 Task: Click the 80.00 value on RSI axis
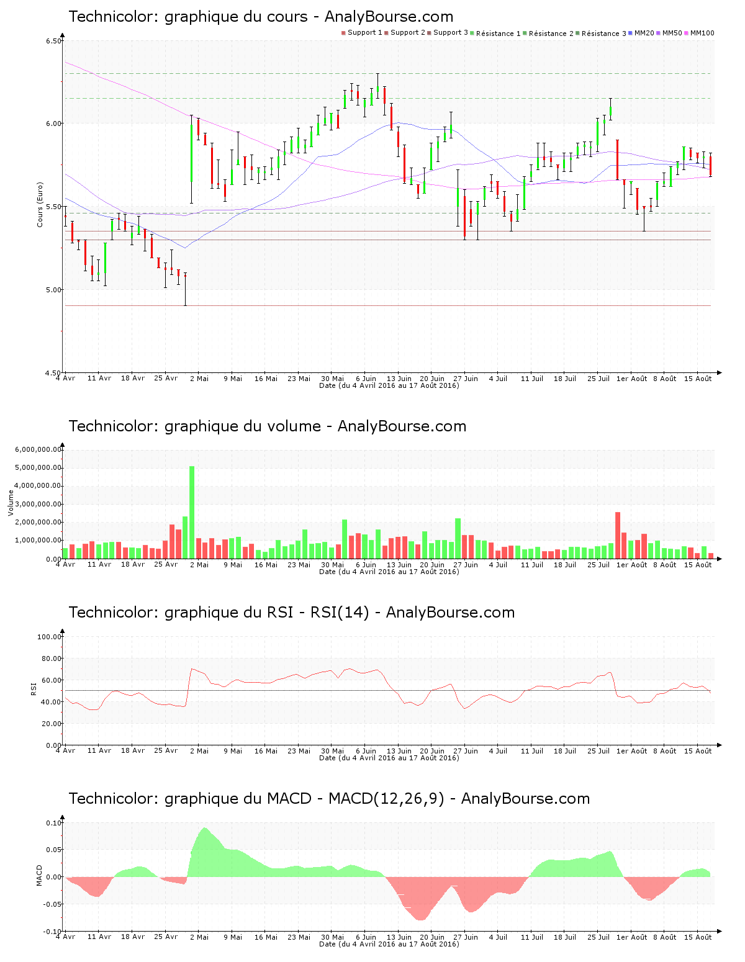coord(52,659)
